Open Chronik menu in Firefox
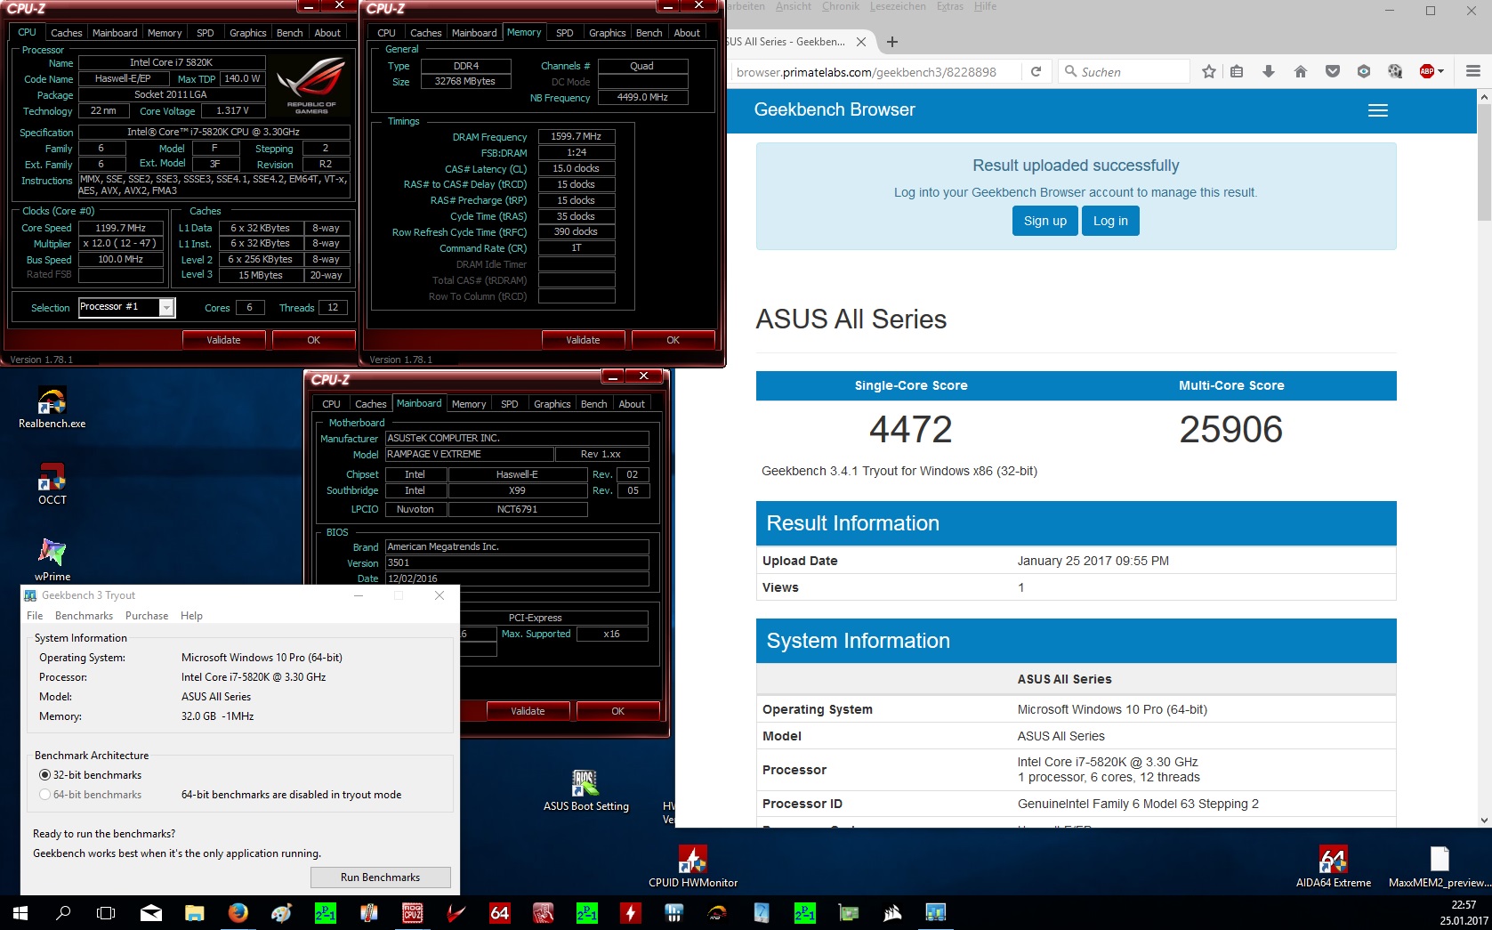The width and height of the screenshot is (1492, 930). coord(841,6)
